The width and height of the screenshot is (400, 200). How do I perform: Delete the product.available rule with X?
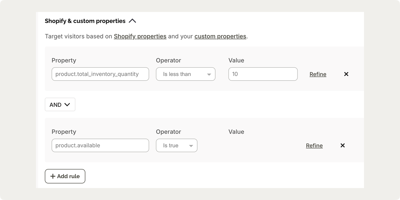343,146
